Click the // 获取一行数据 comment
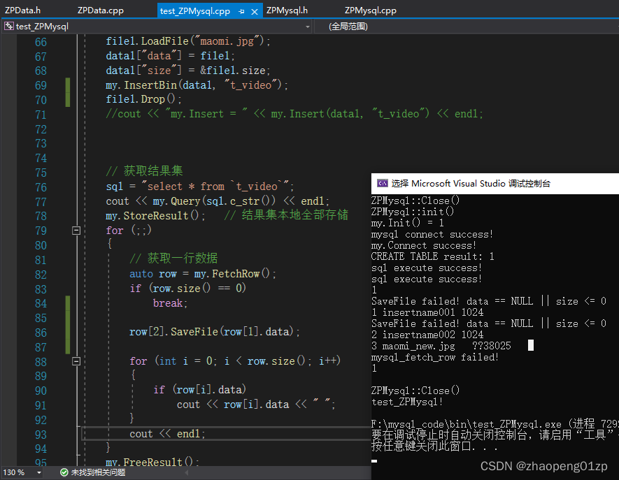The width and height of the screenshot is (619, 480). (173, 259)
